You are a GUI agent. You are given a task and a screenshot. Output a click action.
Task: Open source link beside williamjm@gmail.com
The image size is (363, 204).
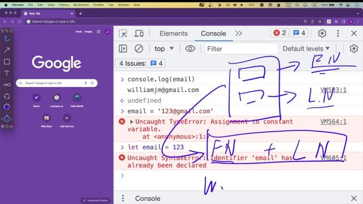(334, 90)
